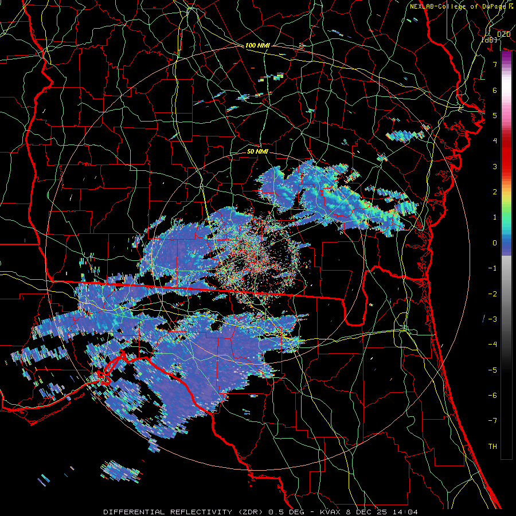The image size is (516, 516).
Task: Click the -3 dB value on scale
Action: pos(492,319)
